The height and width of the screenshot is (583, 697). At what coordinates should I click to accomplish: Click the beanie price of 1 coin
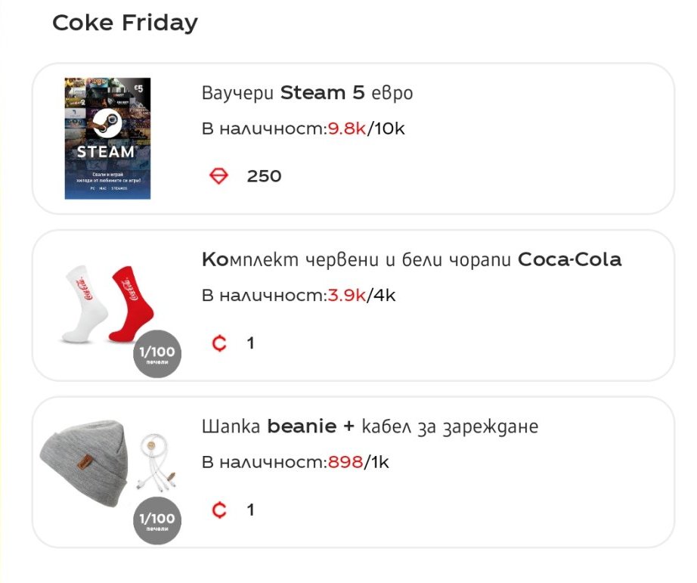tap(250, 510)
